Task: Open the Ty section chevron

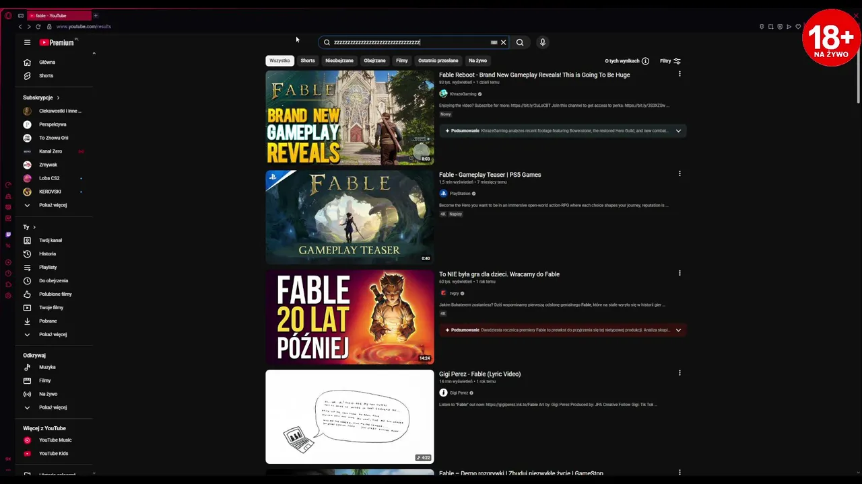Action: coord(34,227)
